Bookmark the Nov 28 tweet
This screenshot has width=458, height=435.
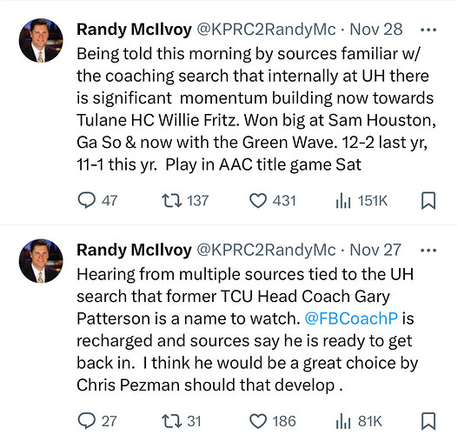(x=428, y=201)
